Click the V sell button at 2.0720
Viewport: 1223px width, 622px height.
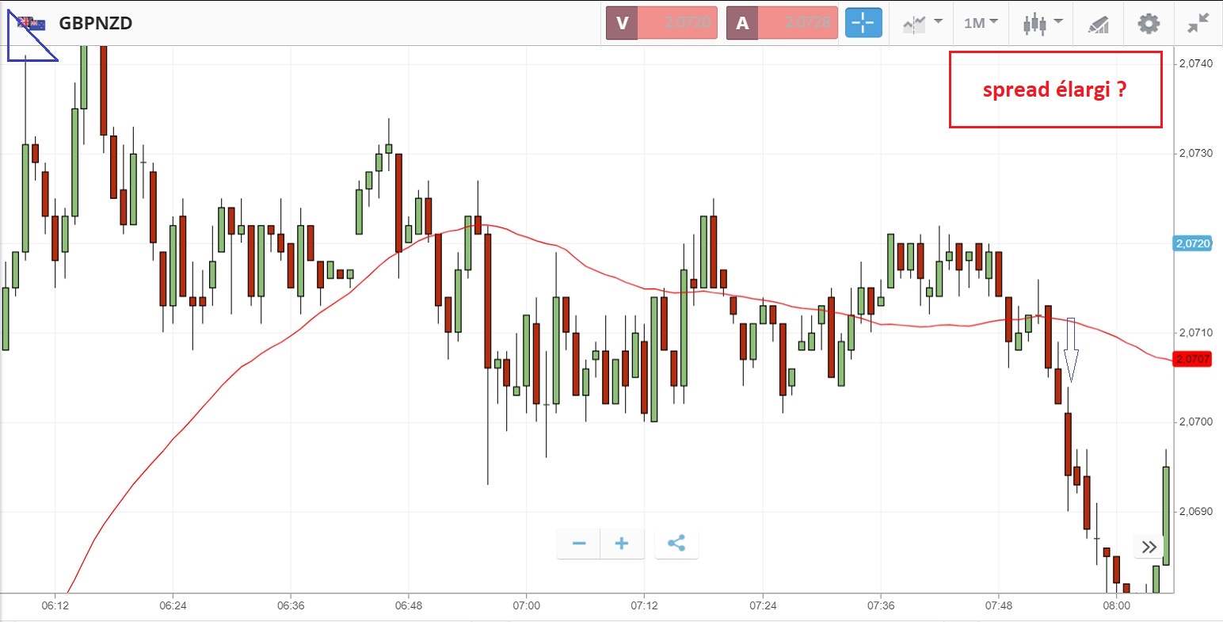pos(661,23)
